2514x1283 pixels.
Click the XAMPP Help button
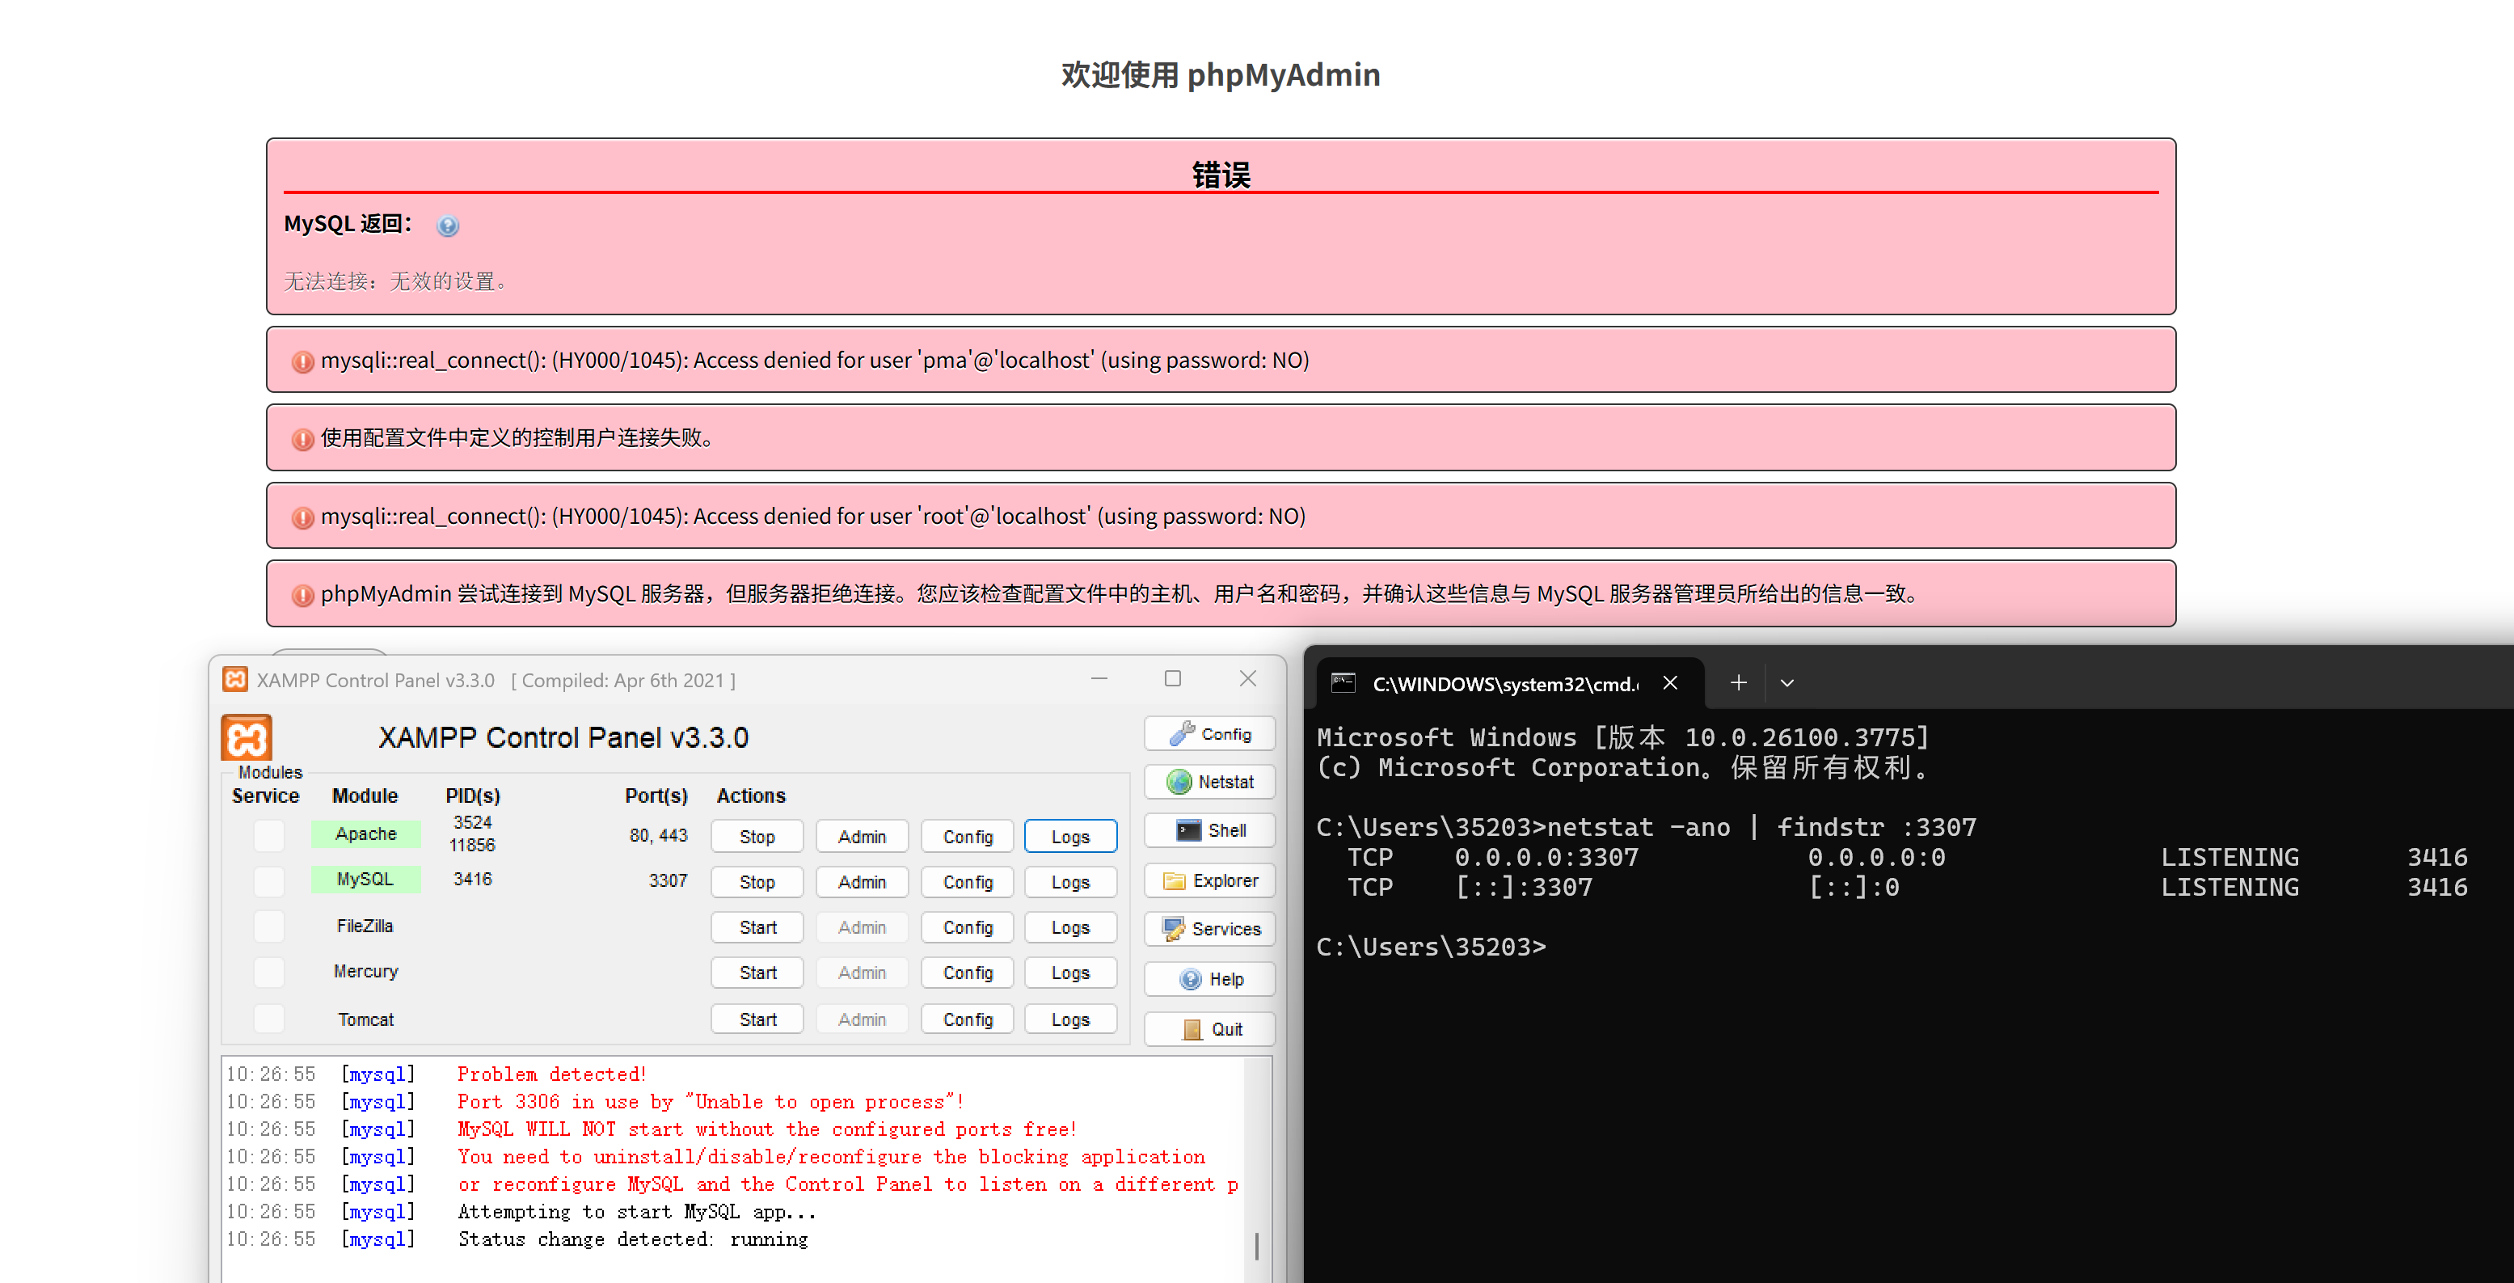point(1209,978)
